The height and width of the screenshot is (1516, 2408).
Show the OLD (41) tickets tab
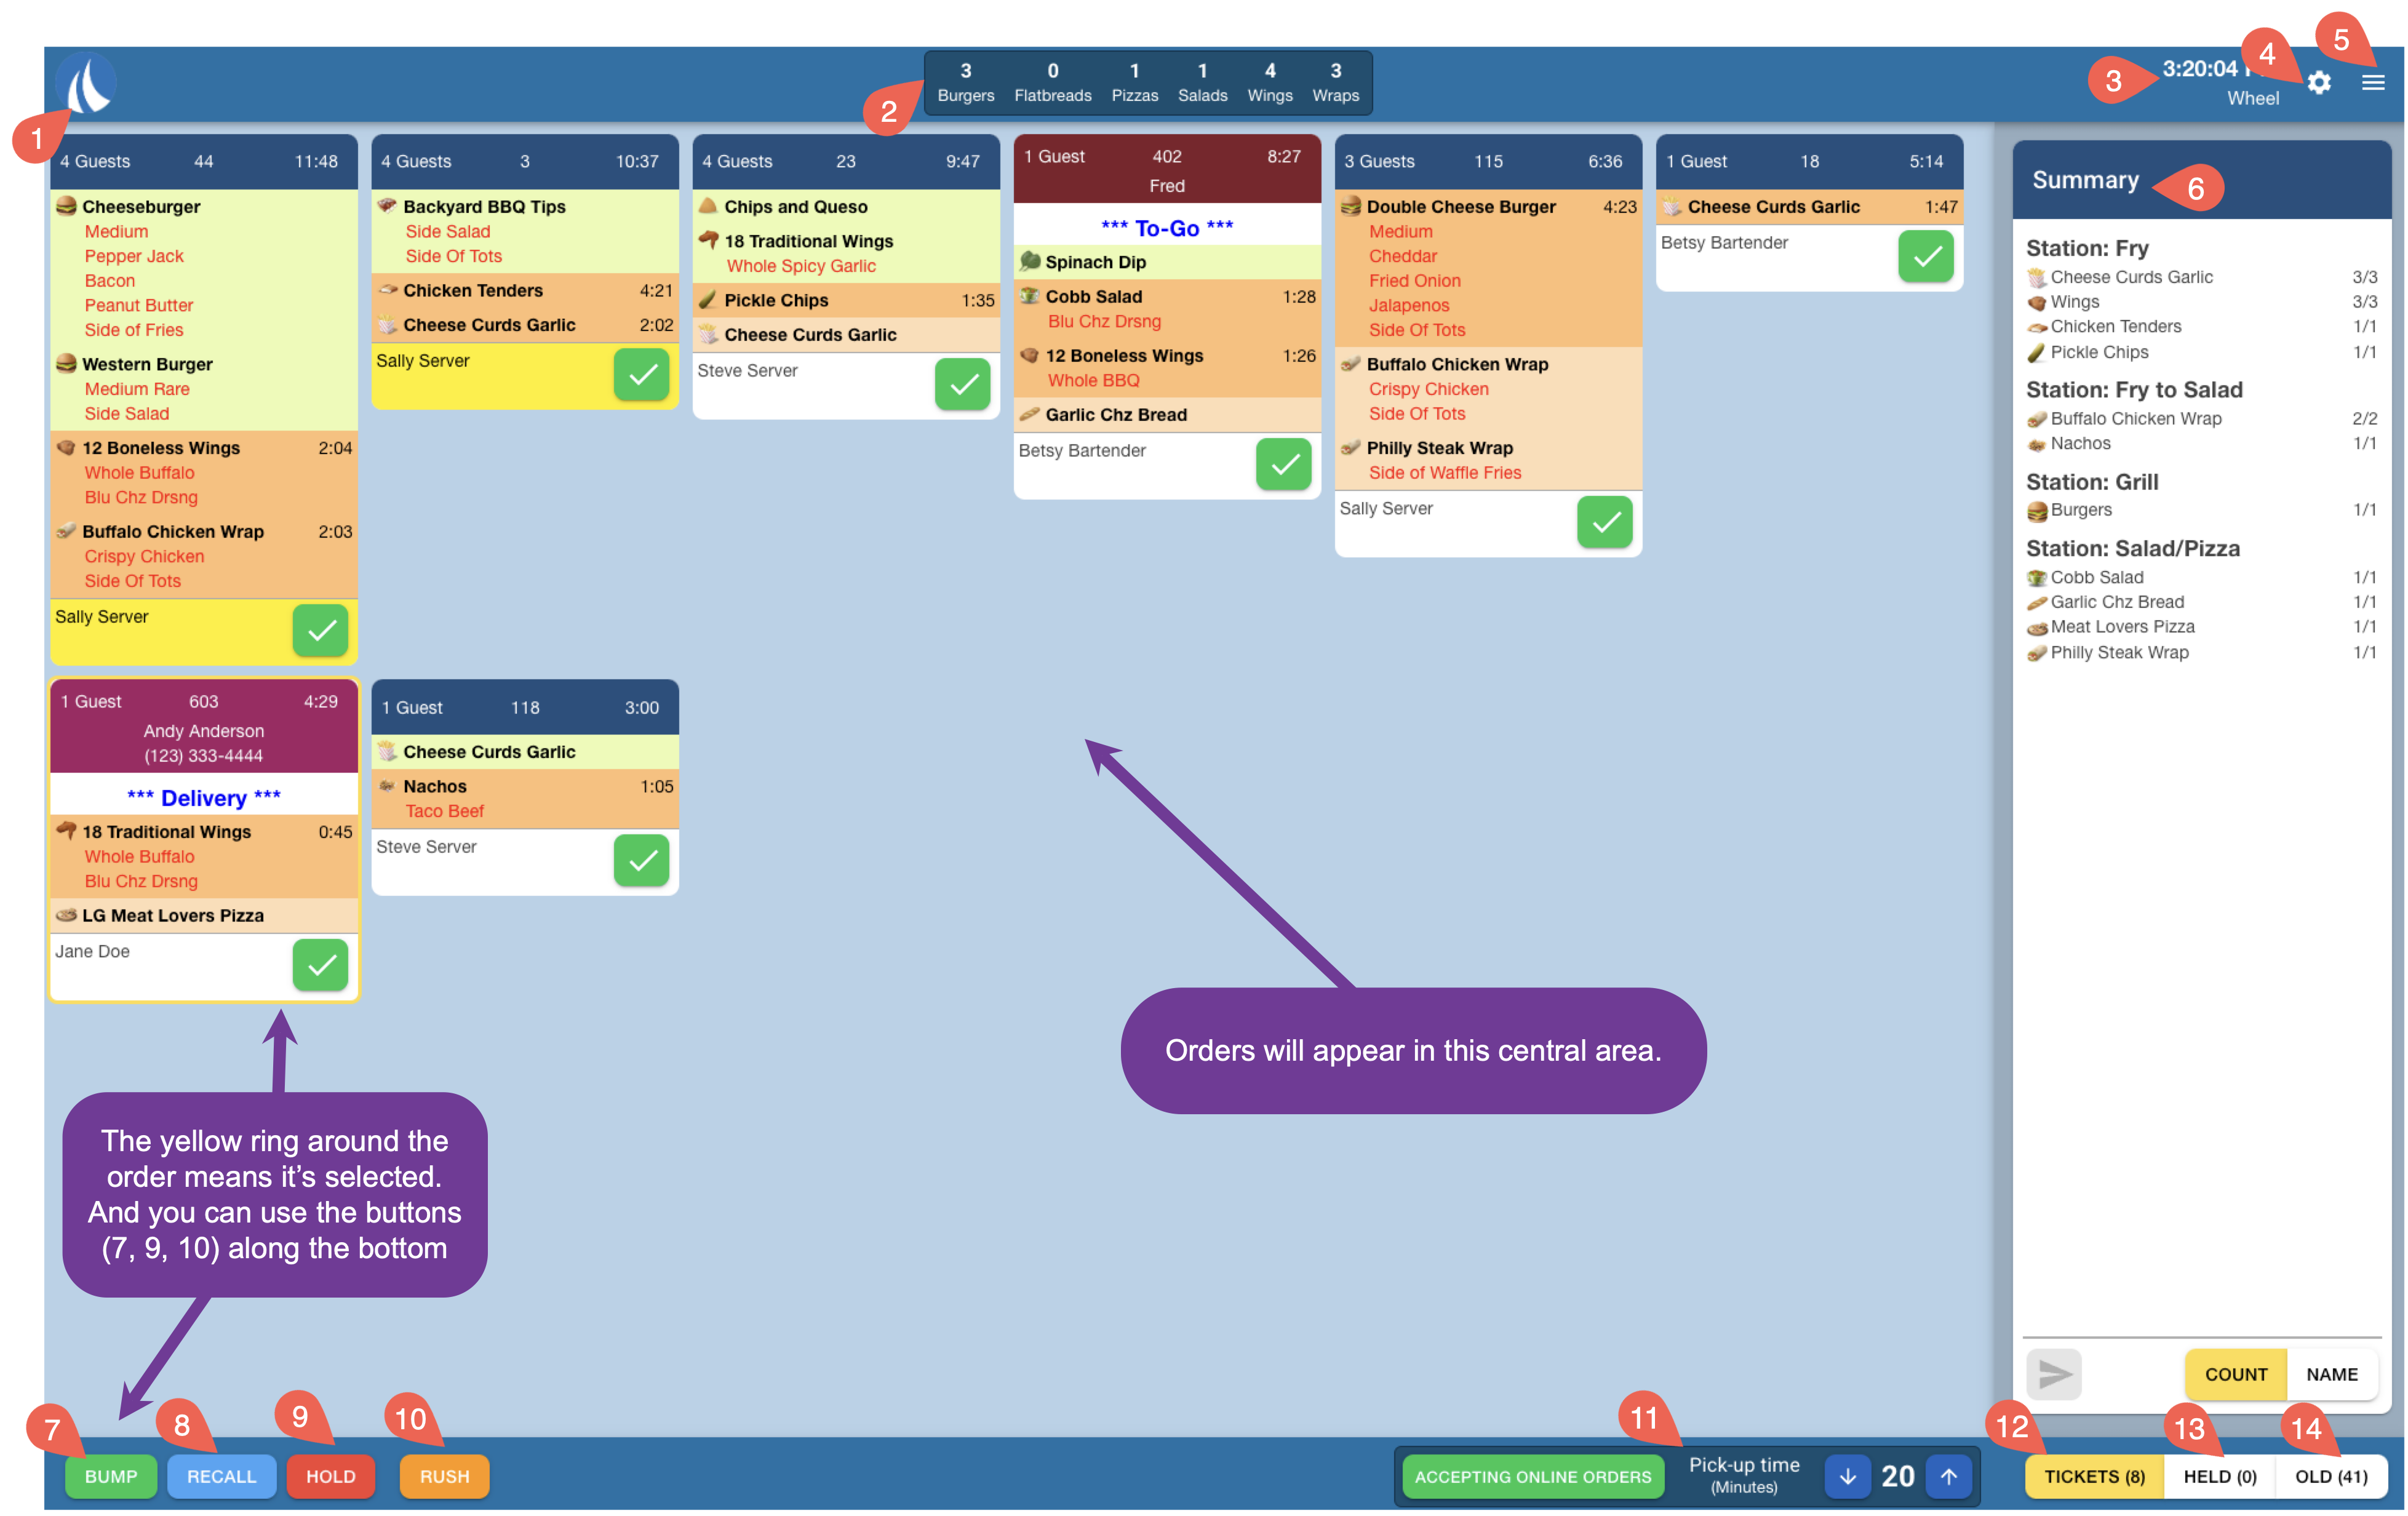2331,1476
